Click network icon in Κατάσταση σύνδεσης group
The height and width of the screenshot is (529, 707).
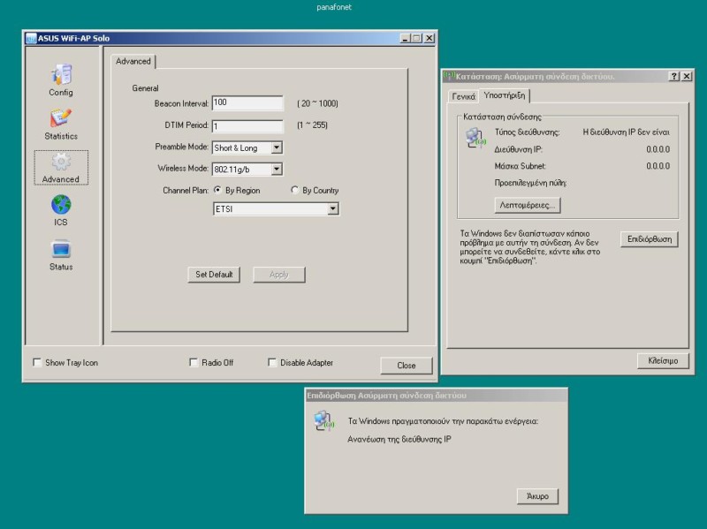point(475,138)
